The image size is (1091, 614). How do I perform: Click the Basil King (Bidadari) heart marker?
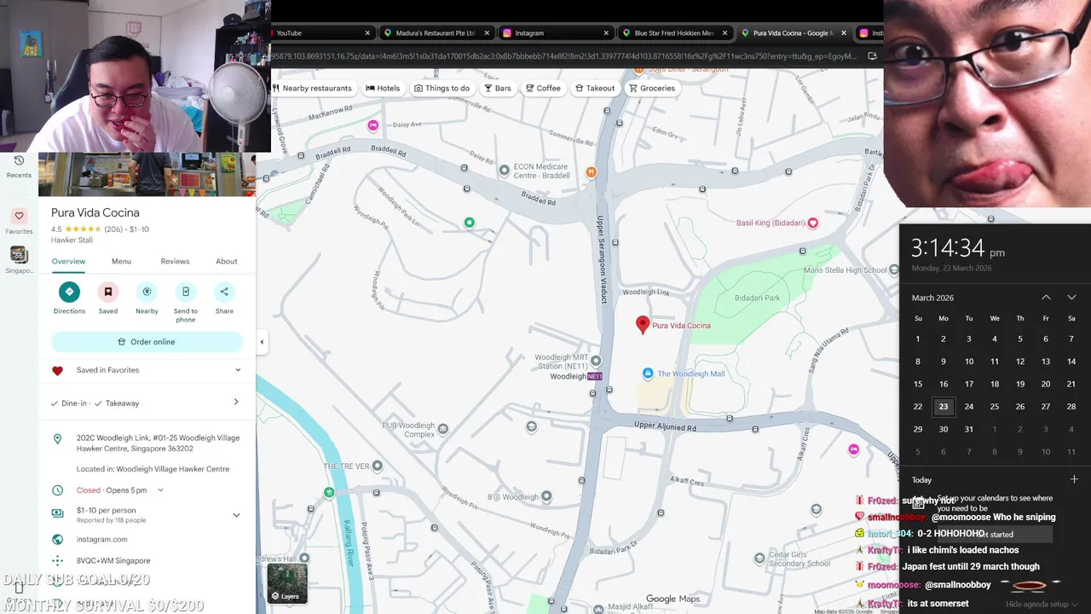pyautogui.click(x=813, y=223)
